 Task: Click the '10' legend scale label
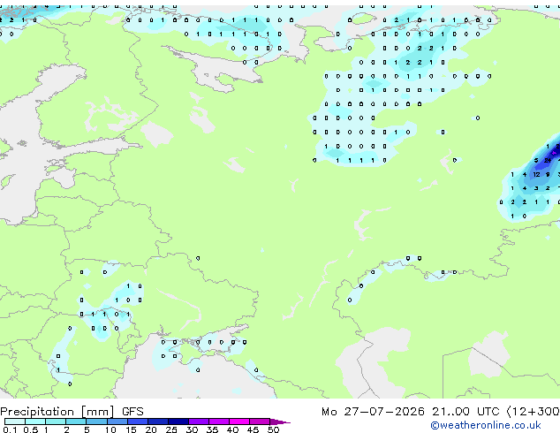click(110, 429)
